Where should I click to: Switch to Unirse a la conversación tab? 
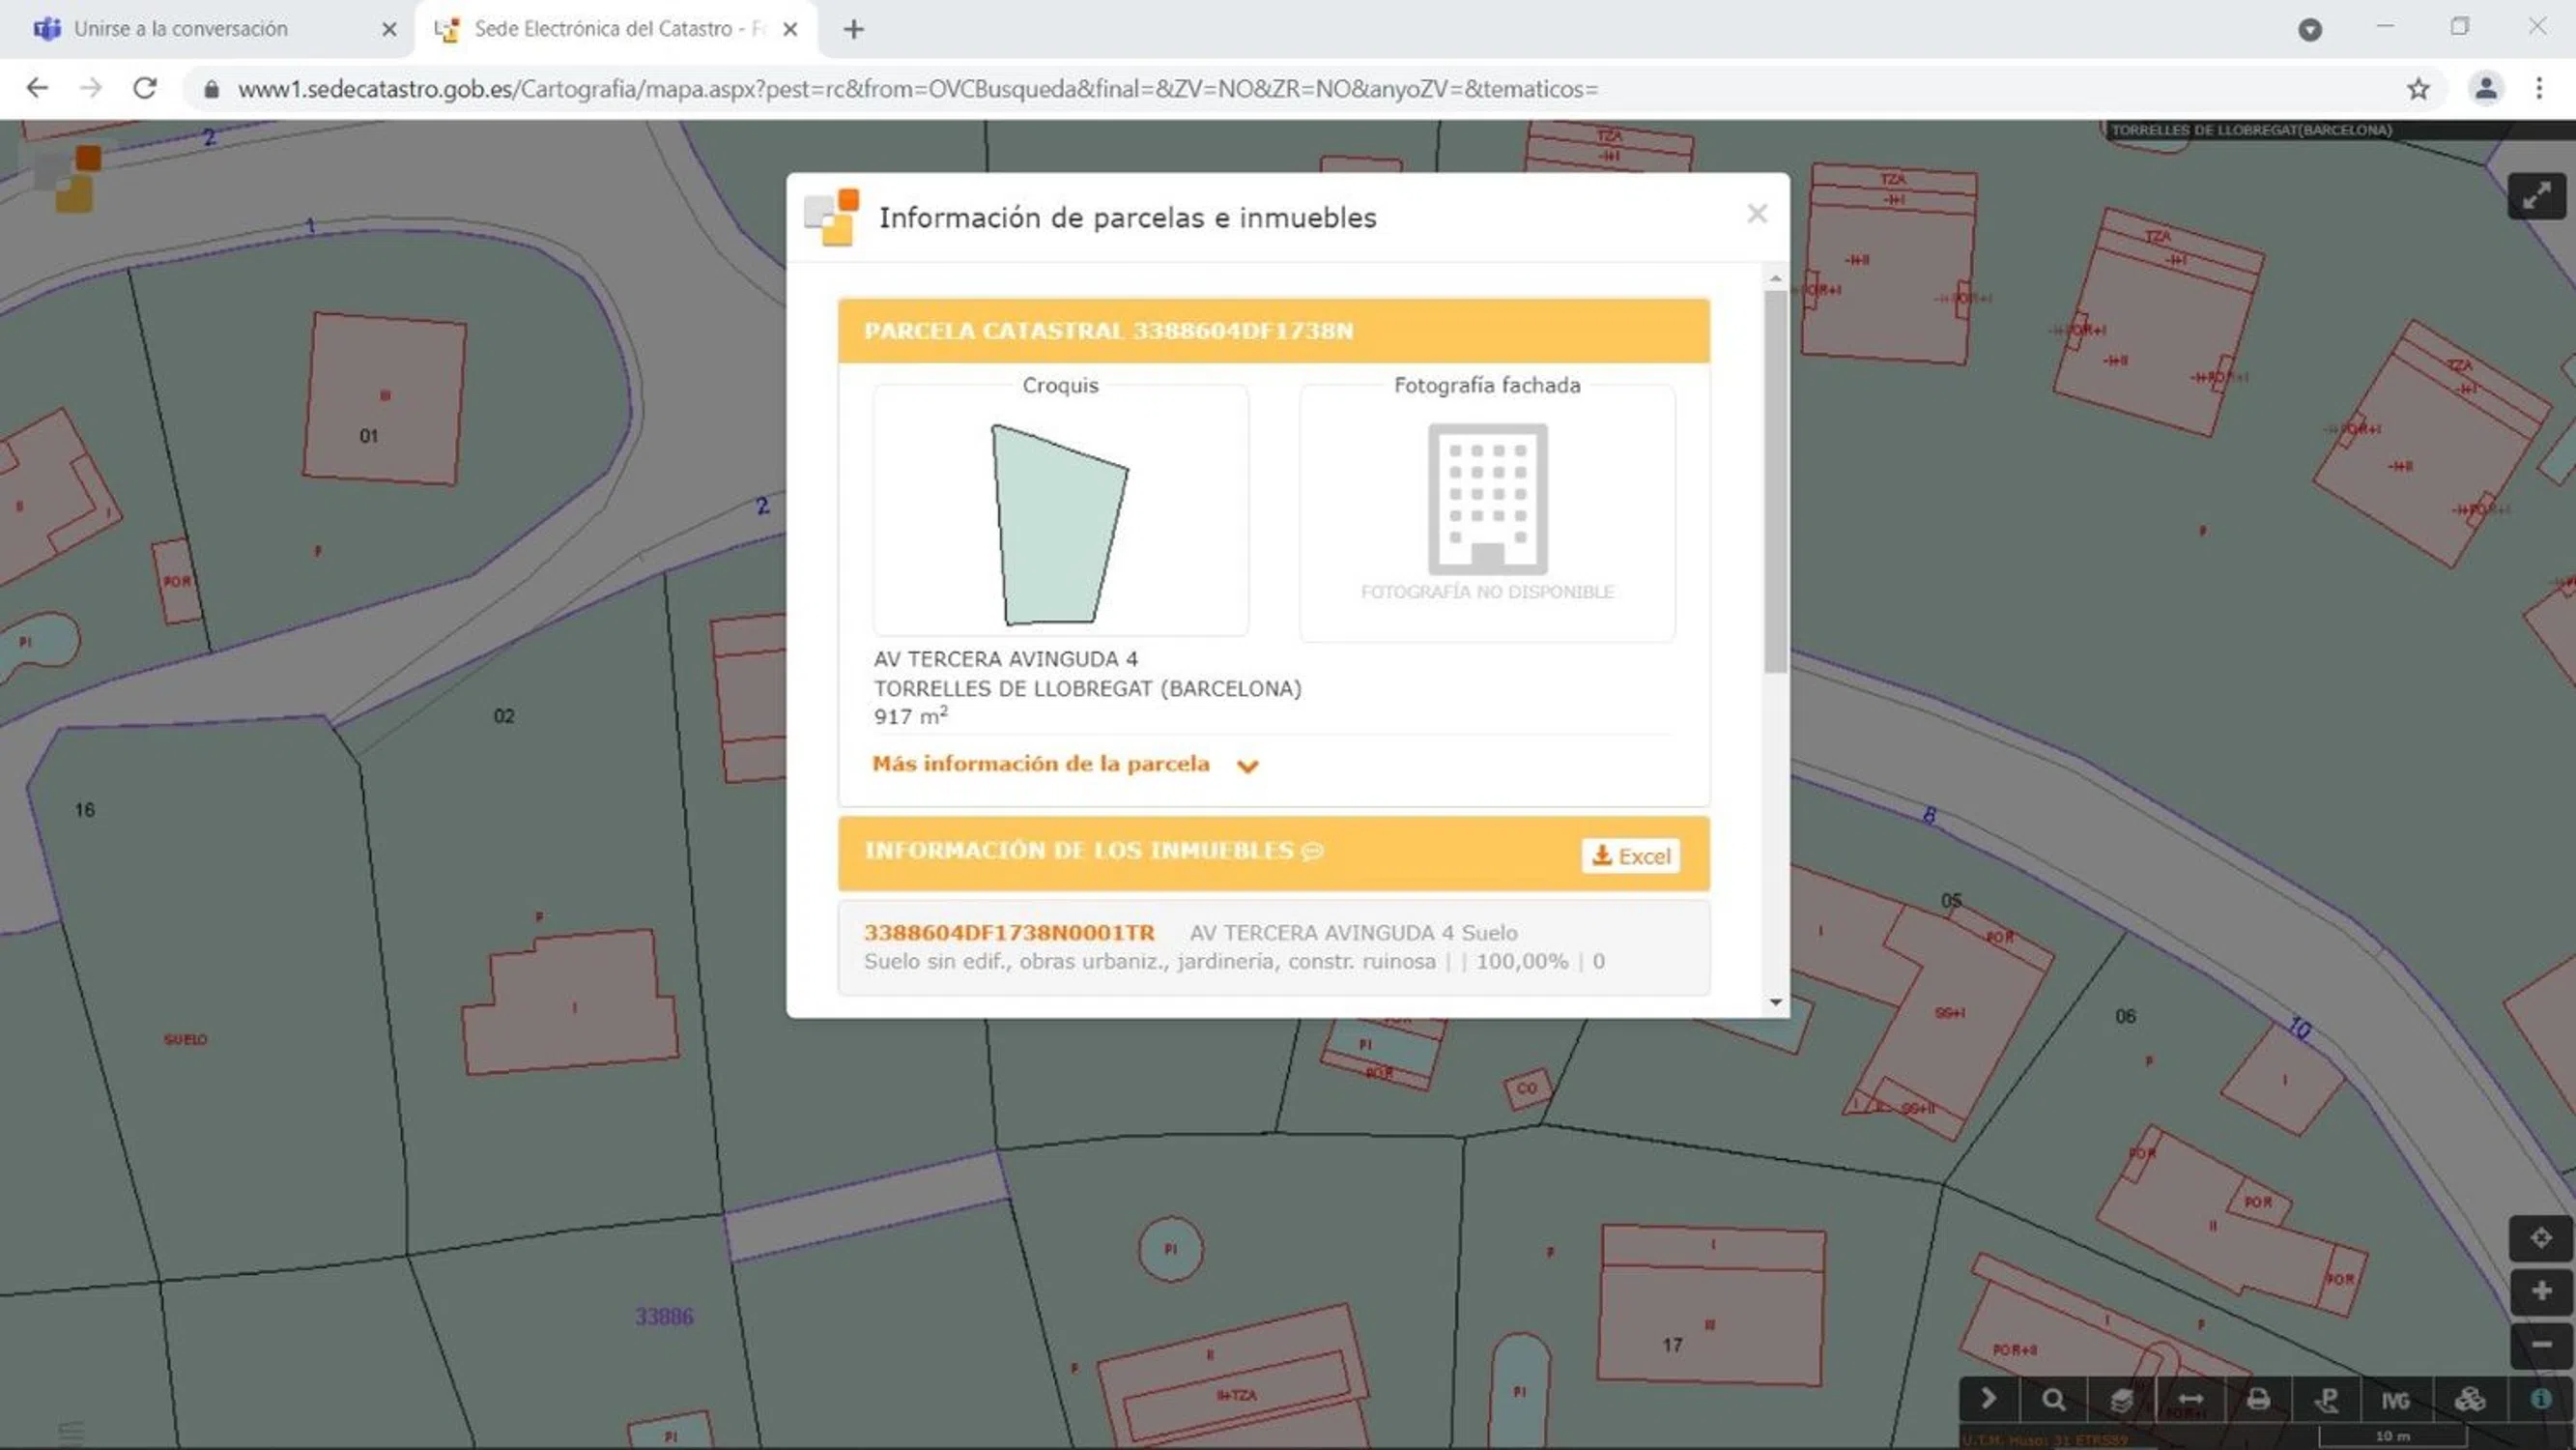(180, 29)
